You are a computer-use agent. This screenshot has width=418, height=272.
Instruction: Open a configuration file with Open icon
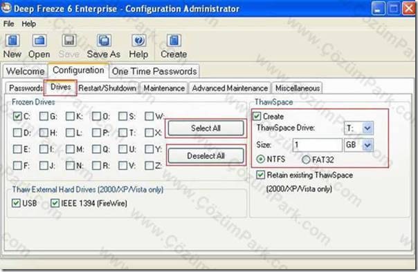(x=39, y=41)
